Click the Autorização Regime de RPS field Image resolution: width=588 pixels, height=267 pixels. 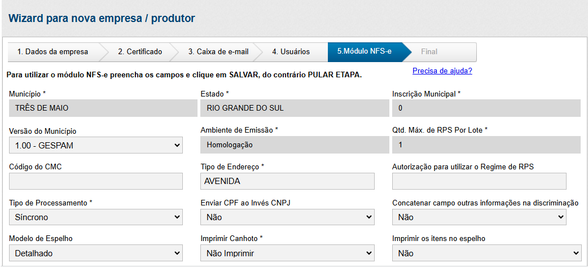pos(479,181)
